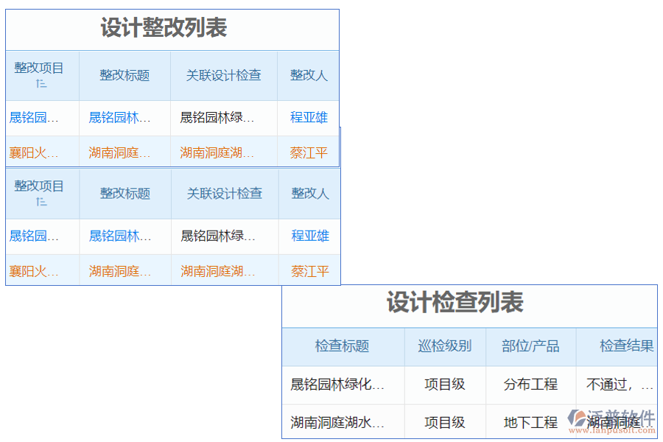Select the 整改人 column header
The height and width of the screenshot is (442, 663).
[309, 75]
